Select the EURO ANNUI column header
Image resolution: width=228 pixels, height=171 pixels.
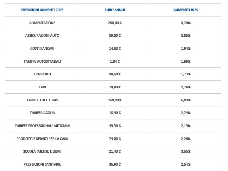(115, 10)
